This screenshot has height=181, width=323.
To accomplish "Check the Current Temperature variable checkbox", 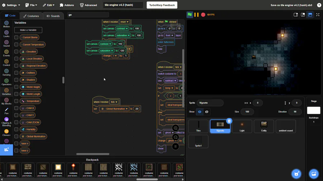I will click(x=16, y=44).
